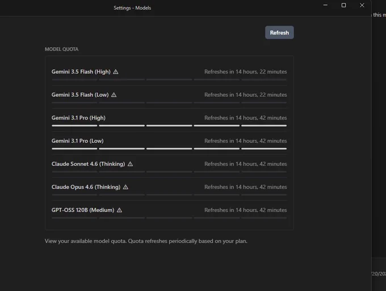Select the Claude Sonnet 4.6 (Thinking) label

coord(88,164)
